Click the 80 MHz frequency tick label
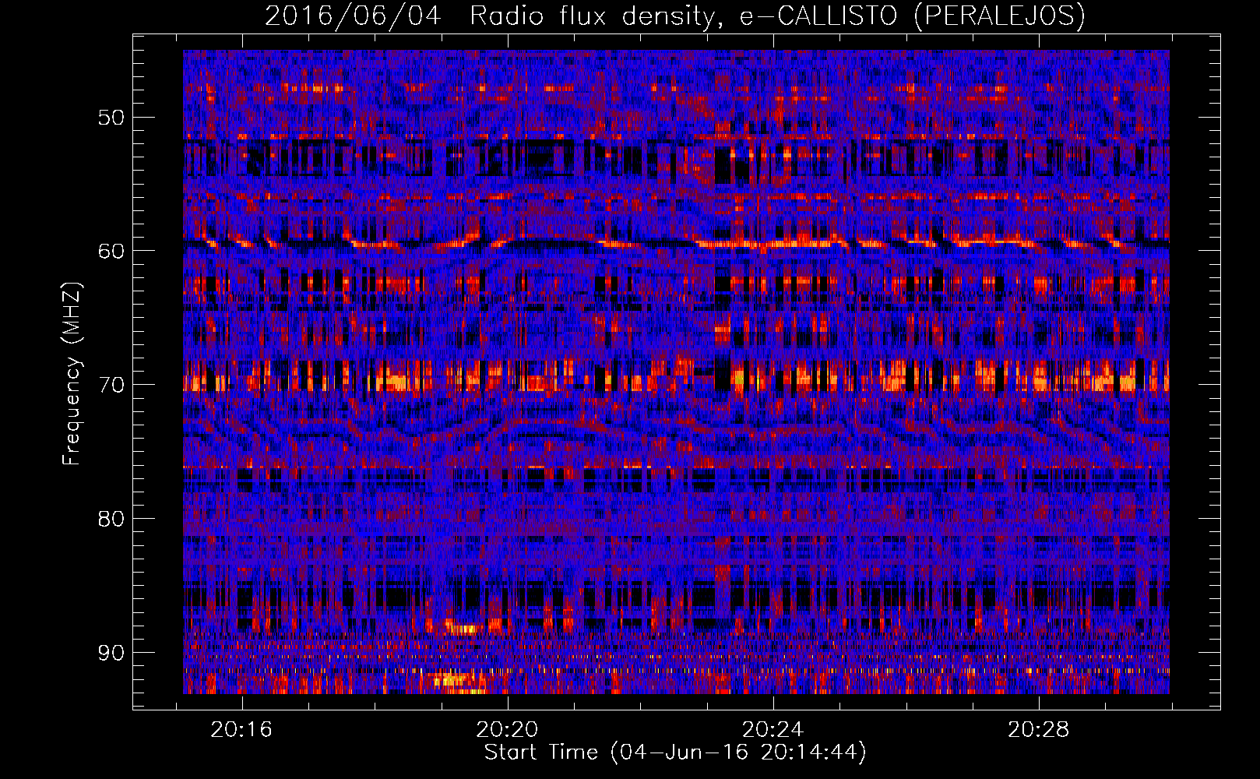1260x779 pixels. [x=111, y=519]
